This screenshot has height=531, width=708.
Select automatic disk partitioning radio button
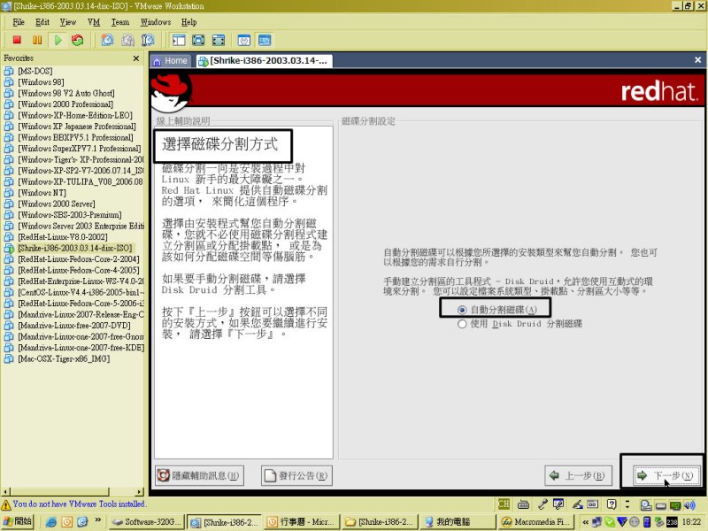click(x=461, y=310)
